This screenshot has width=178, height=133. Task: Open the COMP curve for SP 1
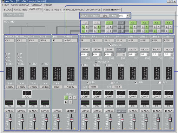point(85,94)
